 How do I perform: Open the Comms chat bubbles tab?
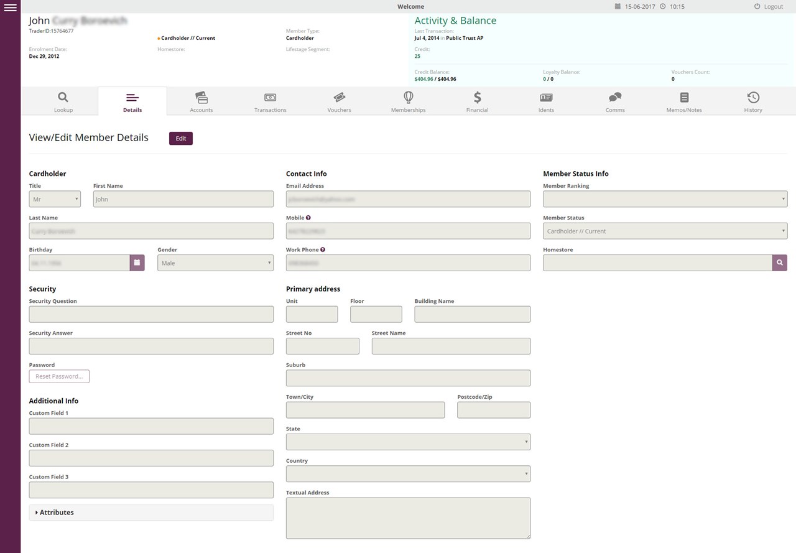[x=615, y=101]
